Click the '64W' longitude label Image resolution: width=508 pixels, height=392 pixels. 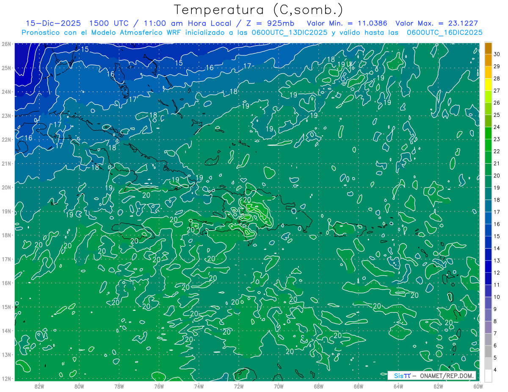pyautogui.click(x=398, y=386)
